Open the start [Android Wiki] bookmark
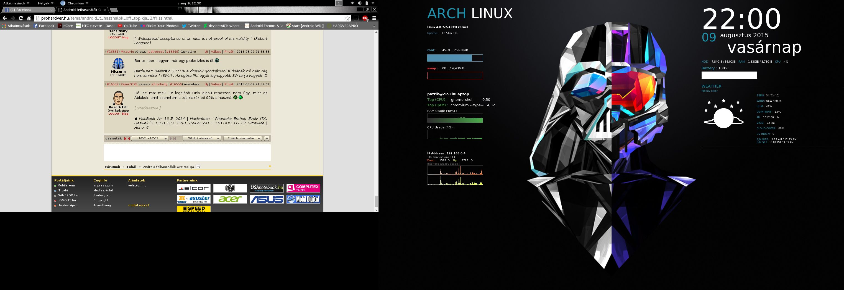This screenshot has height=290, width=844. tap(305, 26)
